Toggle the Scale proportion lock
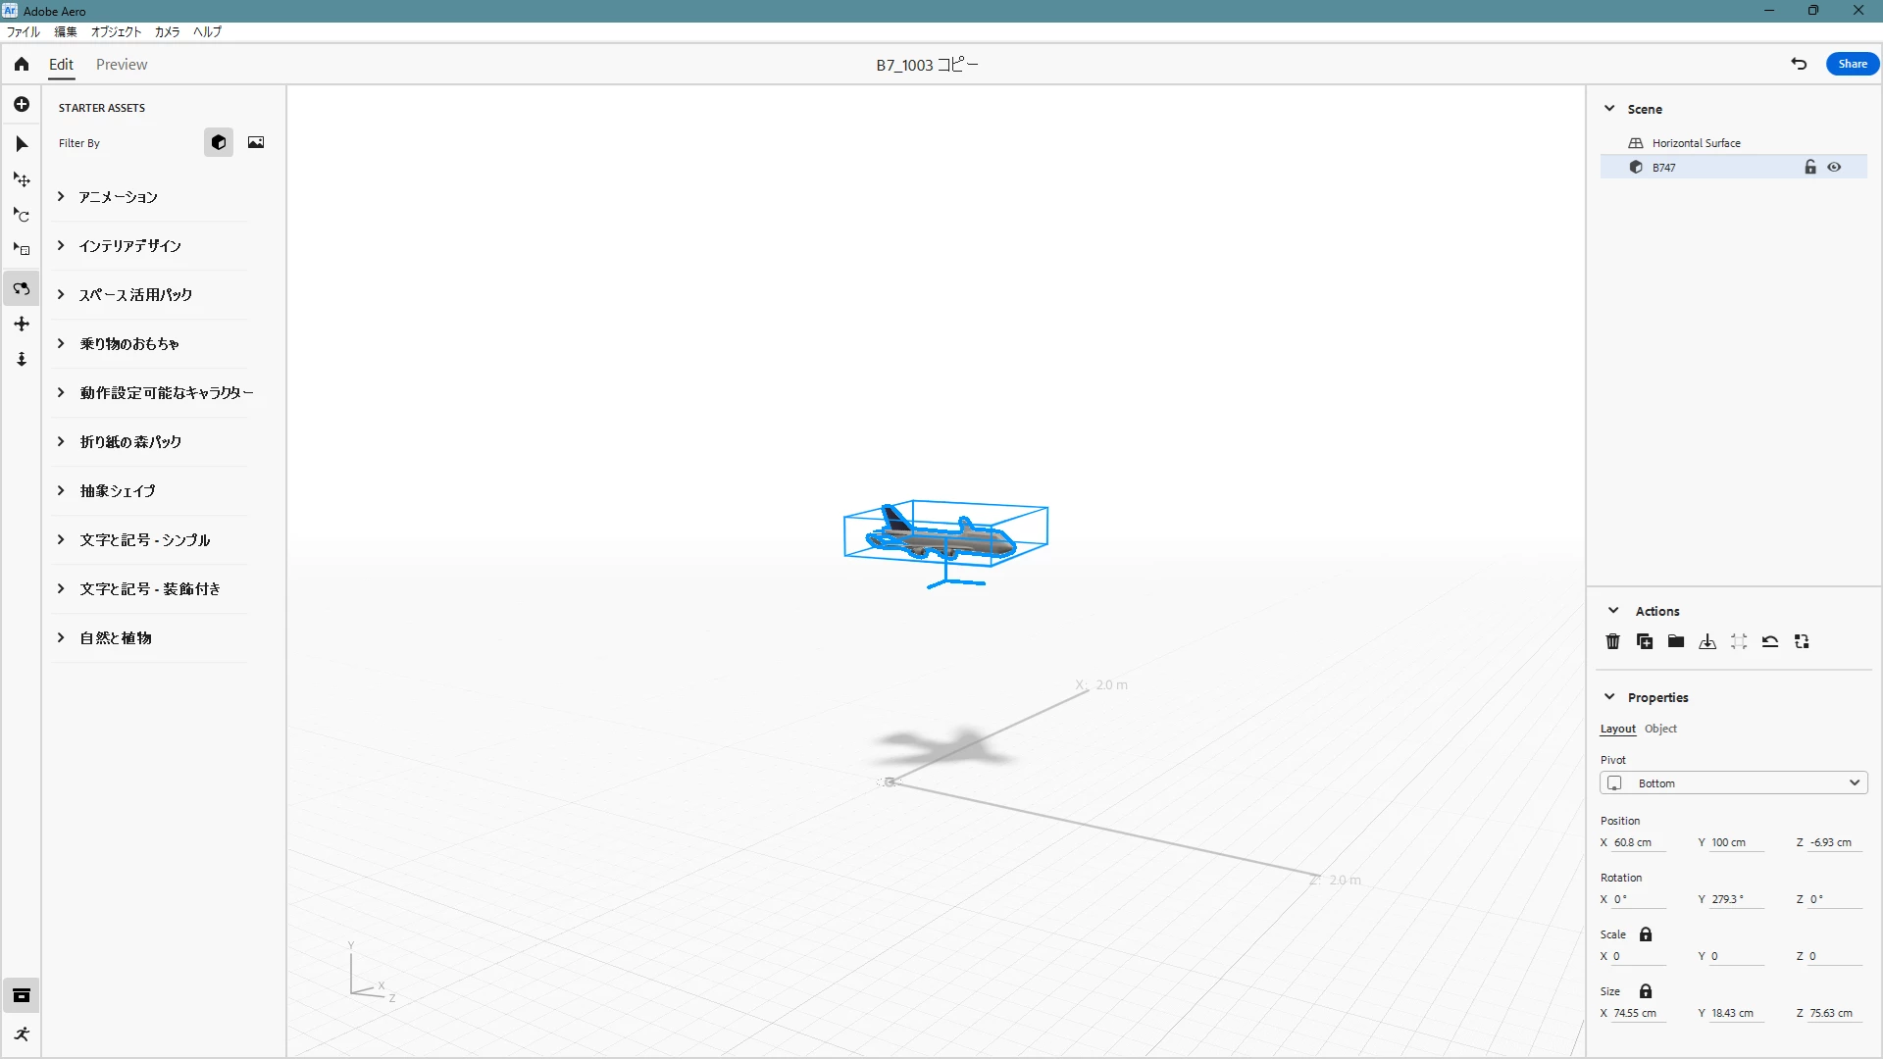This screenshot has width=1883, height=1059. [1646, 934]
